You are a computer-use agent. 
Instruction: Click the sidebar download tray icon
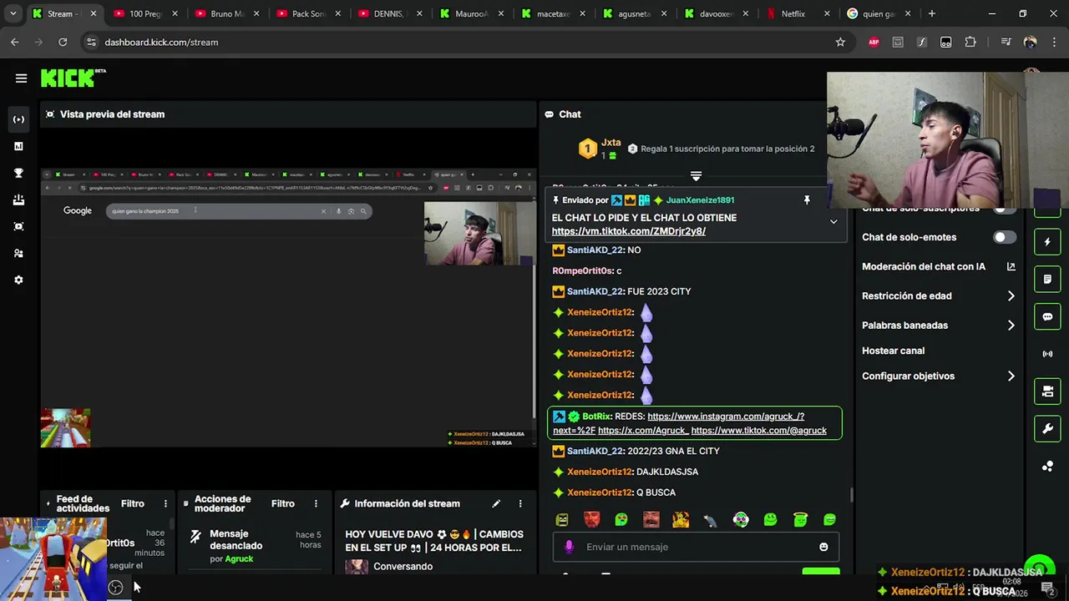[x=18, y=199]
